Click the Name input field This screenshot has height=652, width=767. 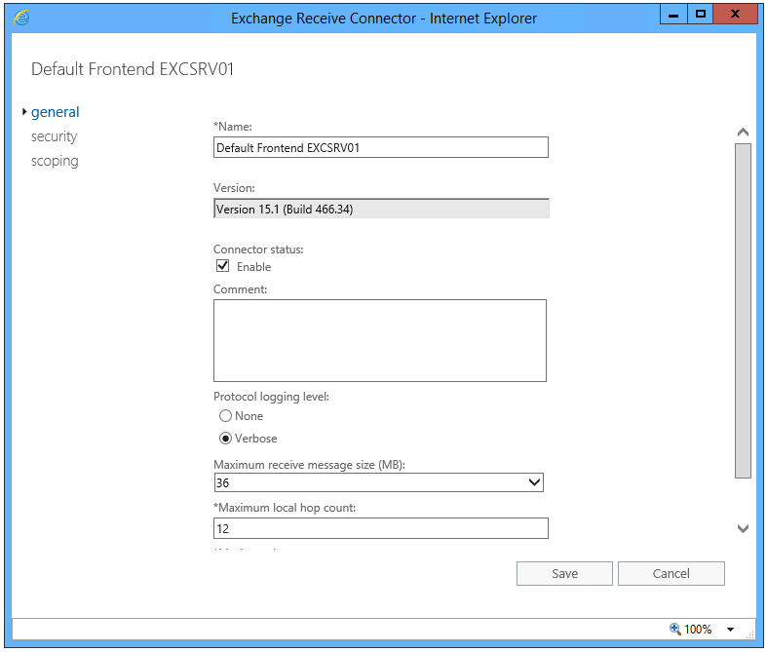[x=380, y=147]
